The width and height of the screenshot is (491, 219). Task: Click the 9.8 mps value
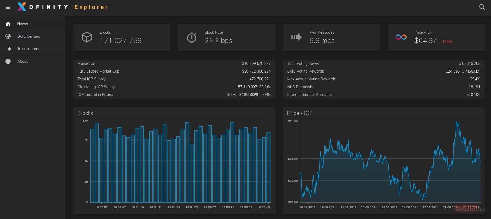(322, 40)
